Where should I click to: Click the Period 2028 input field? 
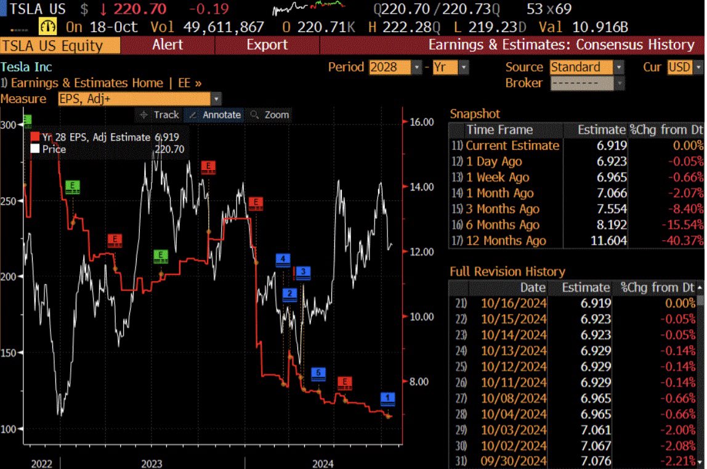coord(390,67)
